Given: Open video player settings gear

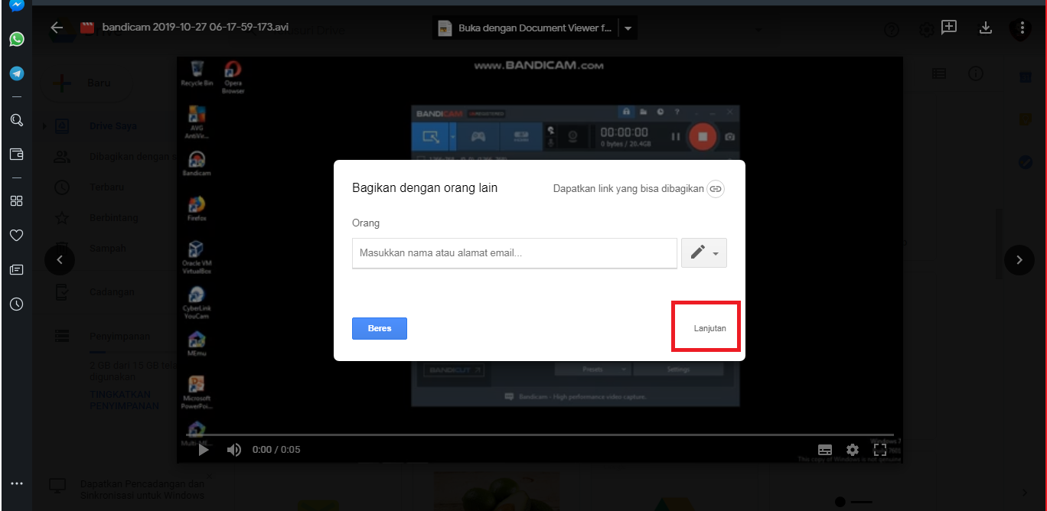Looking at the screenshot, I should 853,450.
